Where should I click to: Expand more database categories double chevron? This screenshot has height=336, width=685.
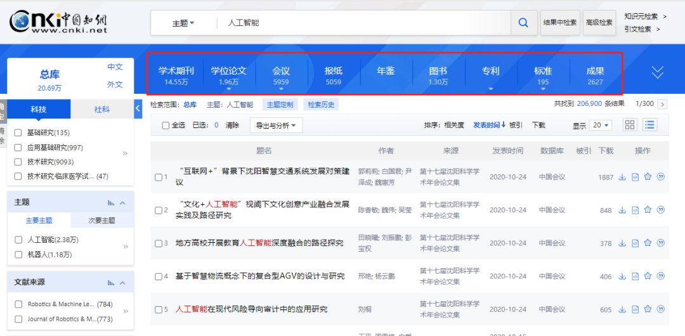pos(658,72)
